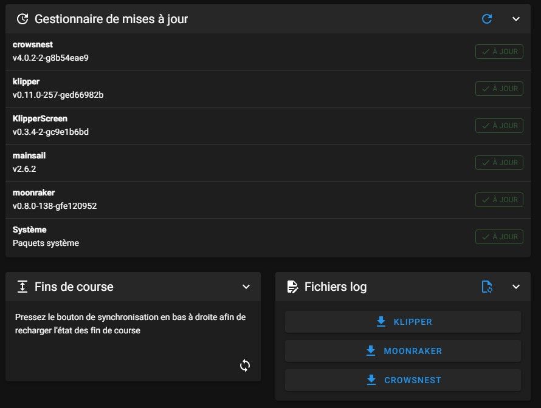This screenshot has width=541, height=408.
Task: Download the MOONRAKER log file
Action: (x=403, y=351)
